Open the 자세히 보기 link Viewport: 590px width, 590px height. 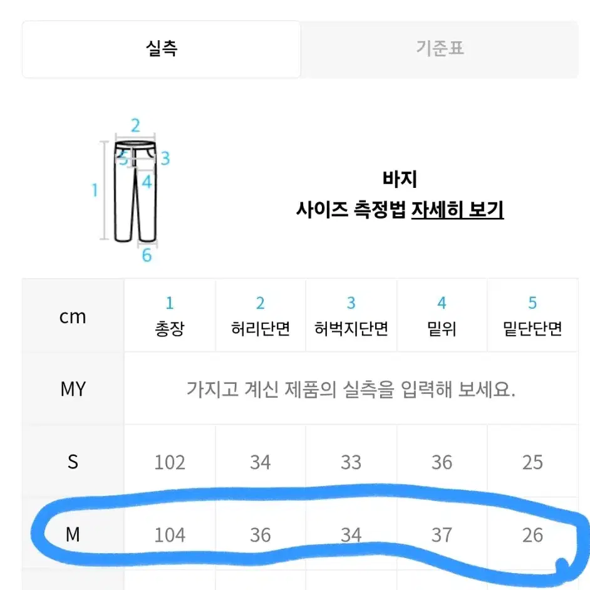[457, 210]
